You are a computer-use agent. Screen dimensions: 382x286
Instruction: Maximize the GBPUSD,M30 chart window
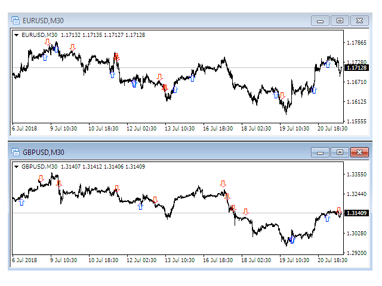point(340,153)
